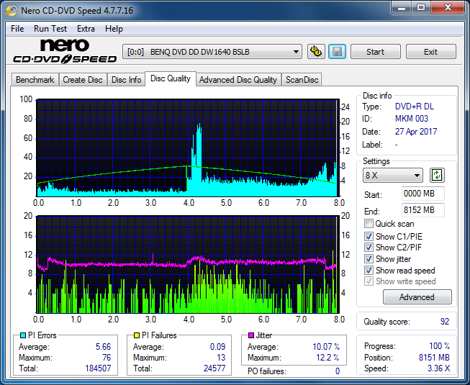Screen dimensions: 470x385
Task: Click PI Errors maximum value 76
Action: [x=107, y=358]
